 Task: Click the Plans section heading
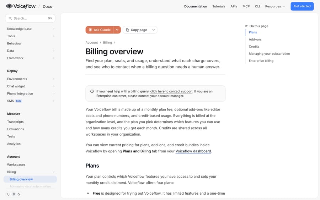[92, 166]
